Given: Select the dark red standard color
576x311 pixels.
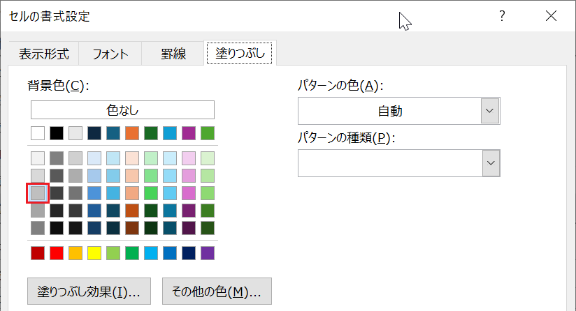Looking at the screenshot, I should [x=38, y=252].
